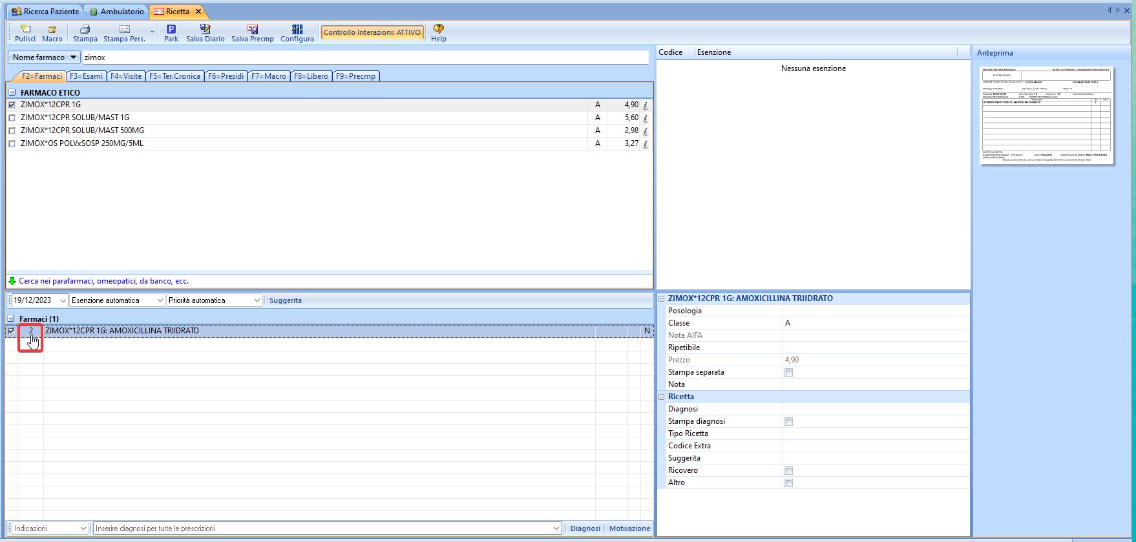Switch to the Ricerca Paziente tab
The image size is (1136, 542).
tap(45, 12)
